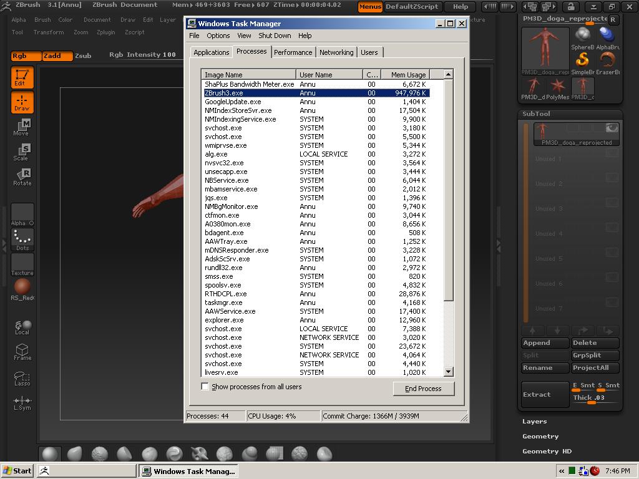Sort processes by Mem Usage column header
This screenshot has height=479, width=639.
pyautogui.click(x=406, y=75)
